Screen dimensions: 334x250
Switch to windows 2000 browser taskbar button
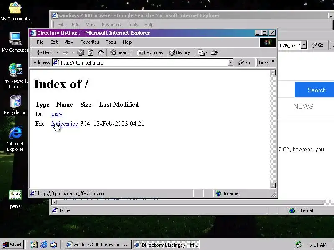pos(98,245)
